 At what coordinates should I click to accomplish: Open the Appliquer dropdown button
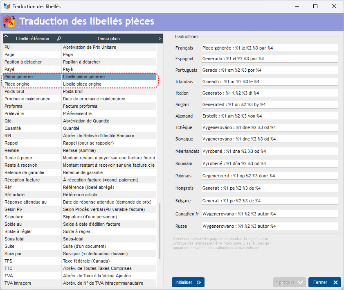tap(290, 282)
